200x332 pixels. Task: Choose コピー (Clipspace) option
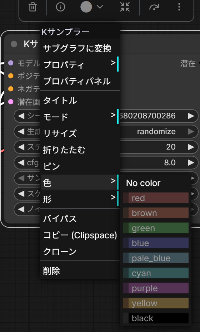[80, 235]
